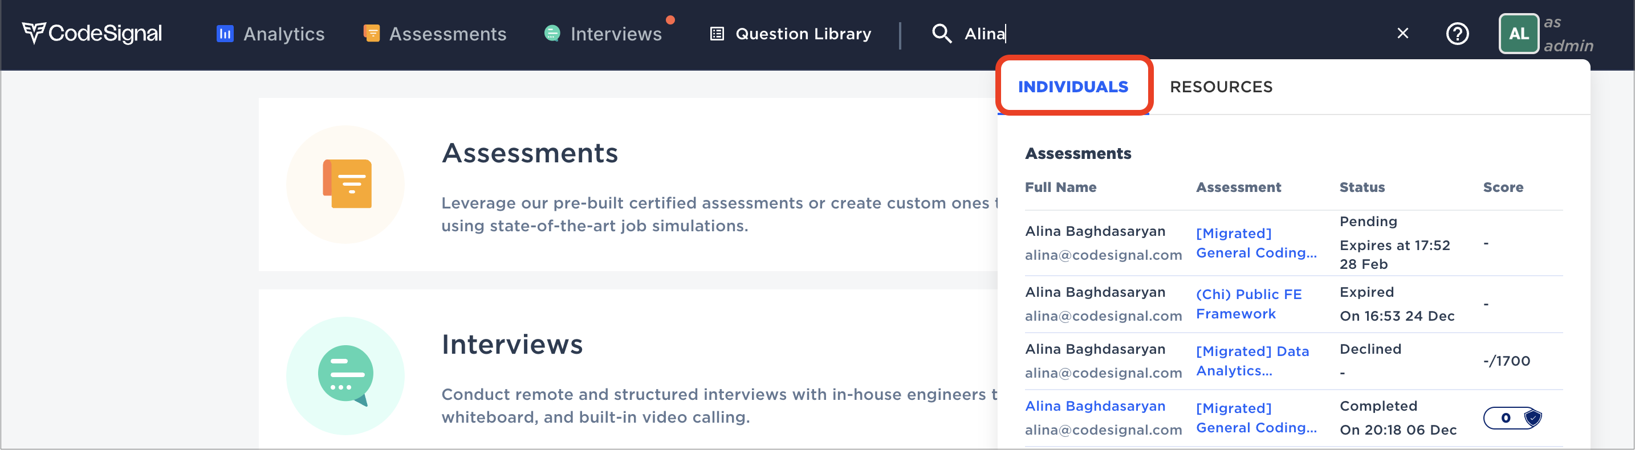1635x450 pixels.
Task: Click the Assessment column header
Action: click(x=1238, y=187)
